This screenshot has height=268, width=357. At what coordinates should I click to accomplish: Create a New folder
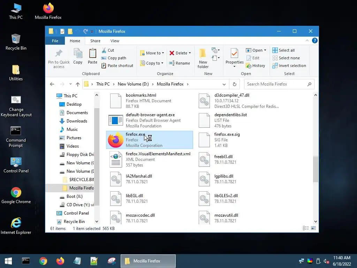point(203,59)
